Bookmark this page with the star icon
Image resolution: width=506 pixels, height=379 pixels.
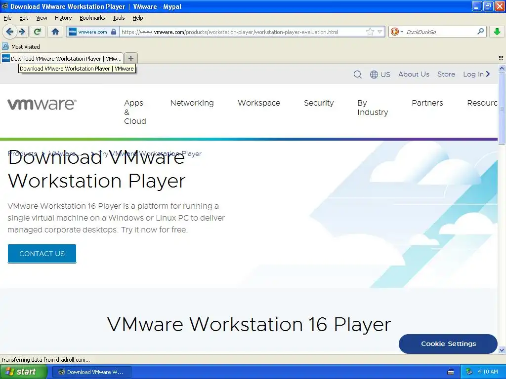tap(370, 32)
